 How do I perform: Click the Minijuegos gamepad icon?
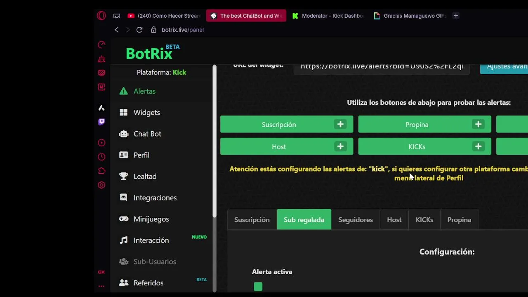[123, 219]
